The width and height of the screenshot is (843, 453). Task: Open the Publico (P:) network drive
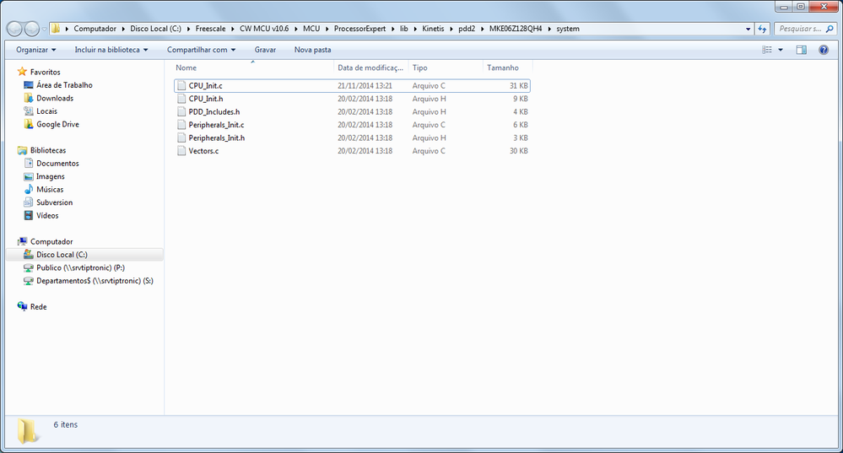click(x=80, y=267)
